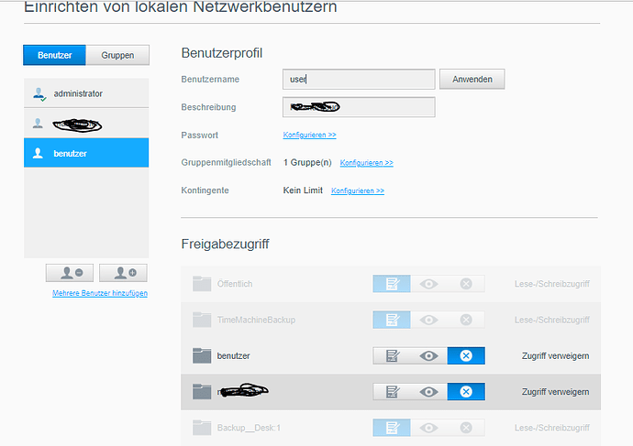Click the Öffentlich folder icon
Image resolution: width=633 pixels, height=446 pixels.
pos(202,283)
